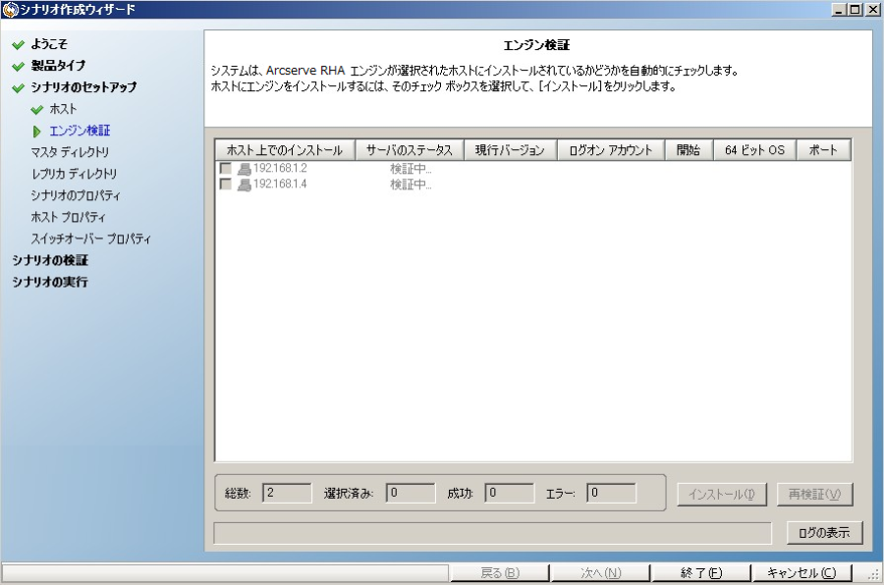Viewport: 884px width, 585px height.
Task: Tick the checkbox for host 192.168.1.4
Action: click(x=226, y=184)
